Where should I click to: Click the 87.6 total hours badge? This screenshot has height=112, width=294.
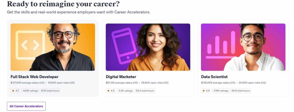pos(50,91)
